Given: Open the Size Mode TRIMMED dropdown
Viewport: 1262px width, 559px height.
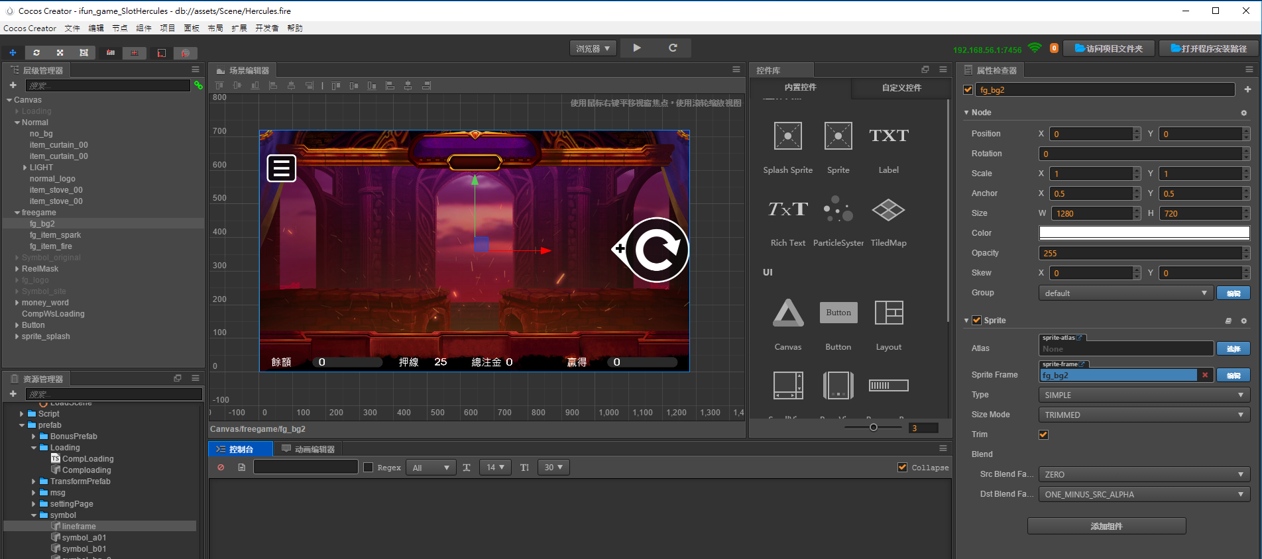Looking at the screenshot, I should click(x=1143, y=415).
